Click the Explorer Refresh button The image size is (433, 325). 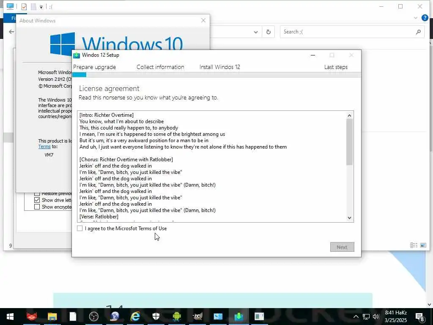coord(269,32)
